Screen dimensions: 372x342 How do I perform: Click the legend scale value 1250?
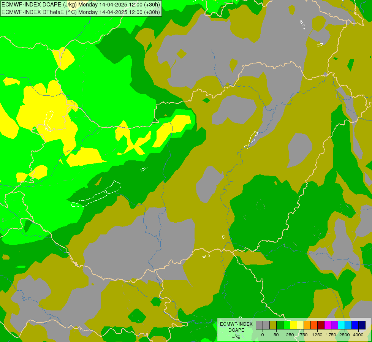click(317, 335)
